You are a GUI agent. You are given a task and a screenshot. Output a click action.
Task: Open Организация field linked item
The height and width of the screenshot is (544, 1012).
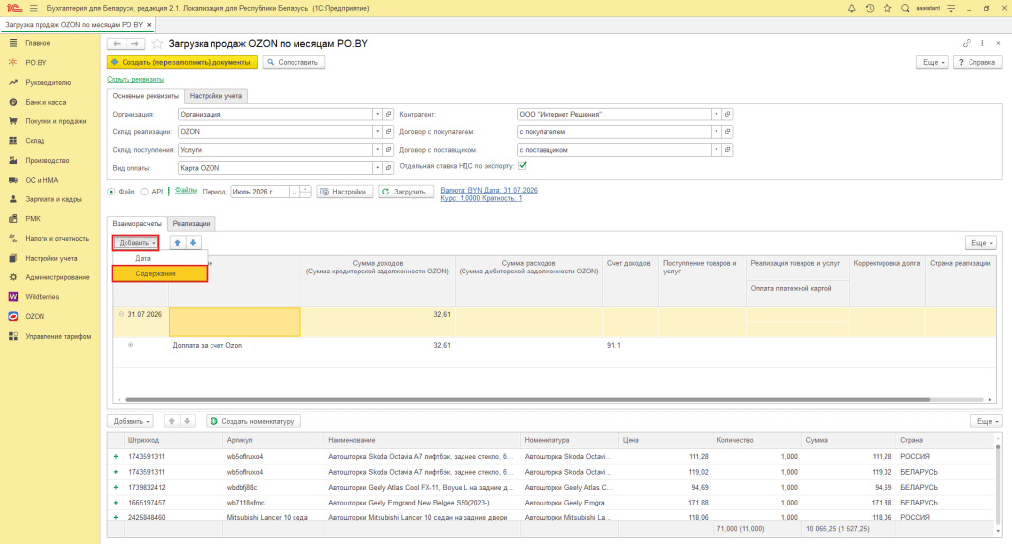388,115
